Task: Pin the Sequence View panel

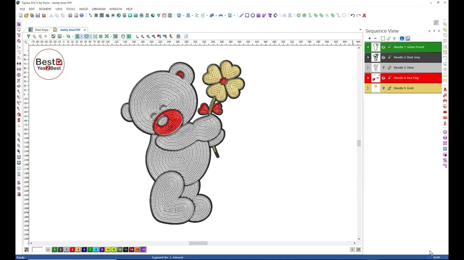Action: tap(434, 31)
